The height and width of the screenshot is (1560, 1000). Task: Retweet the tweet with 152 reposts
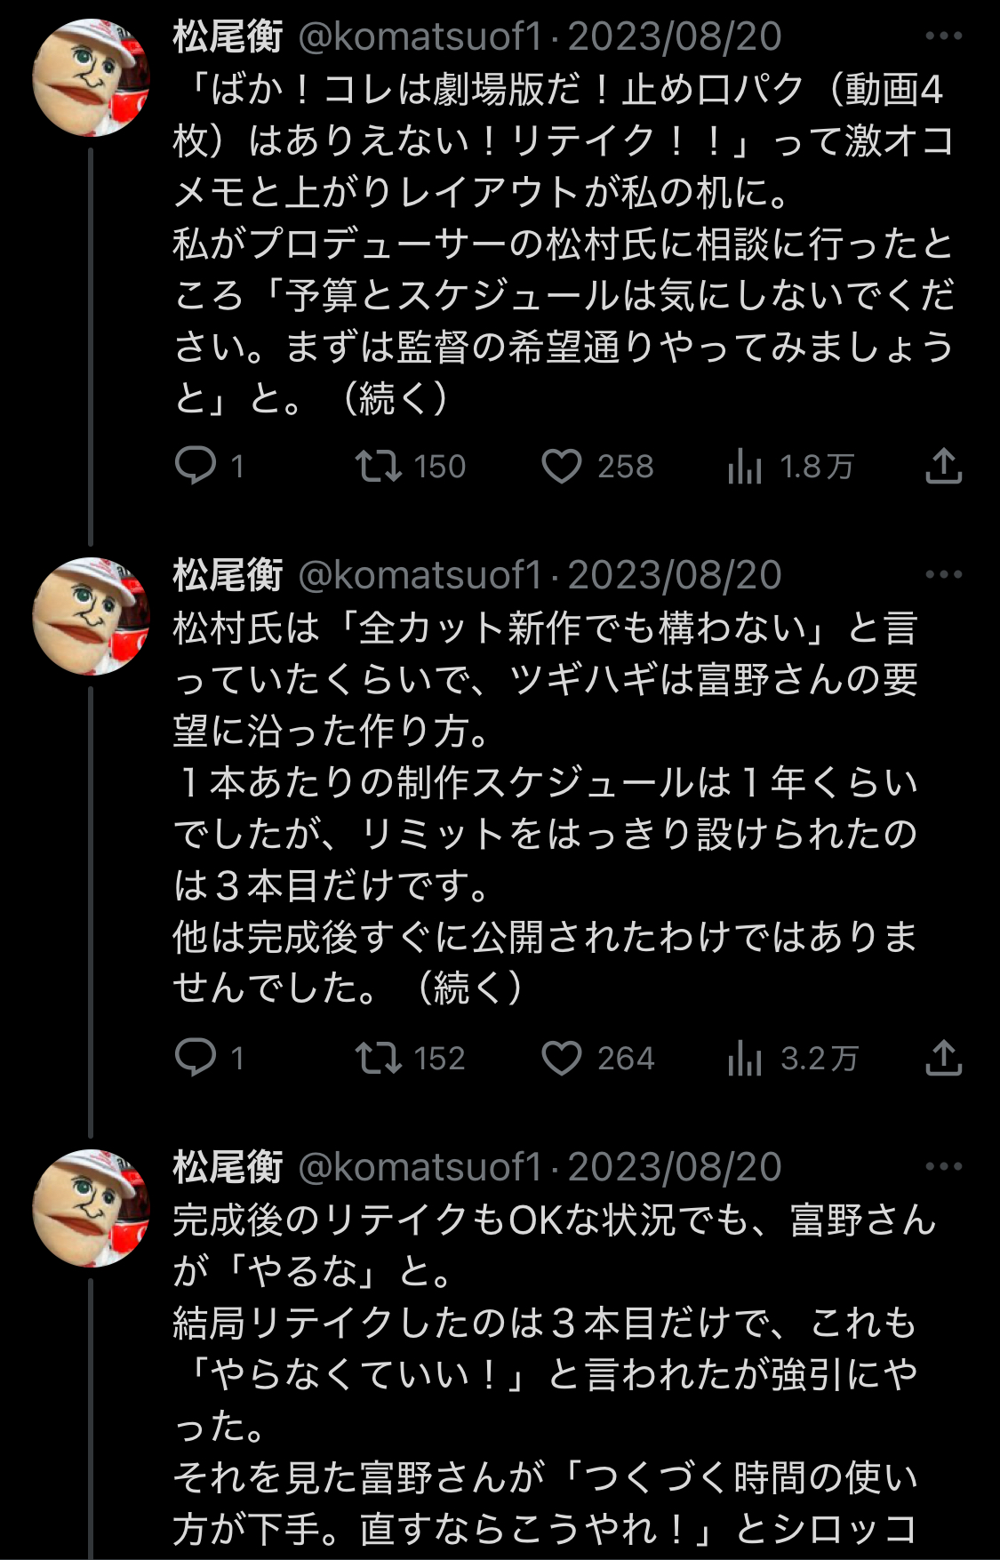(x=380, y=1057)
